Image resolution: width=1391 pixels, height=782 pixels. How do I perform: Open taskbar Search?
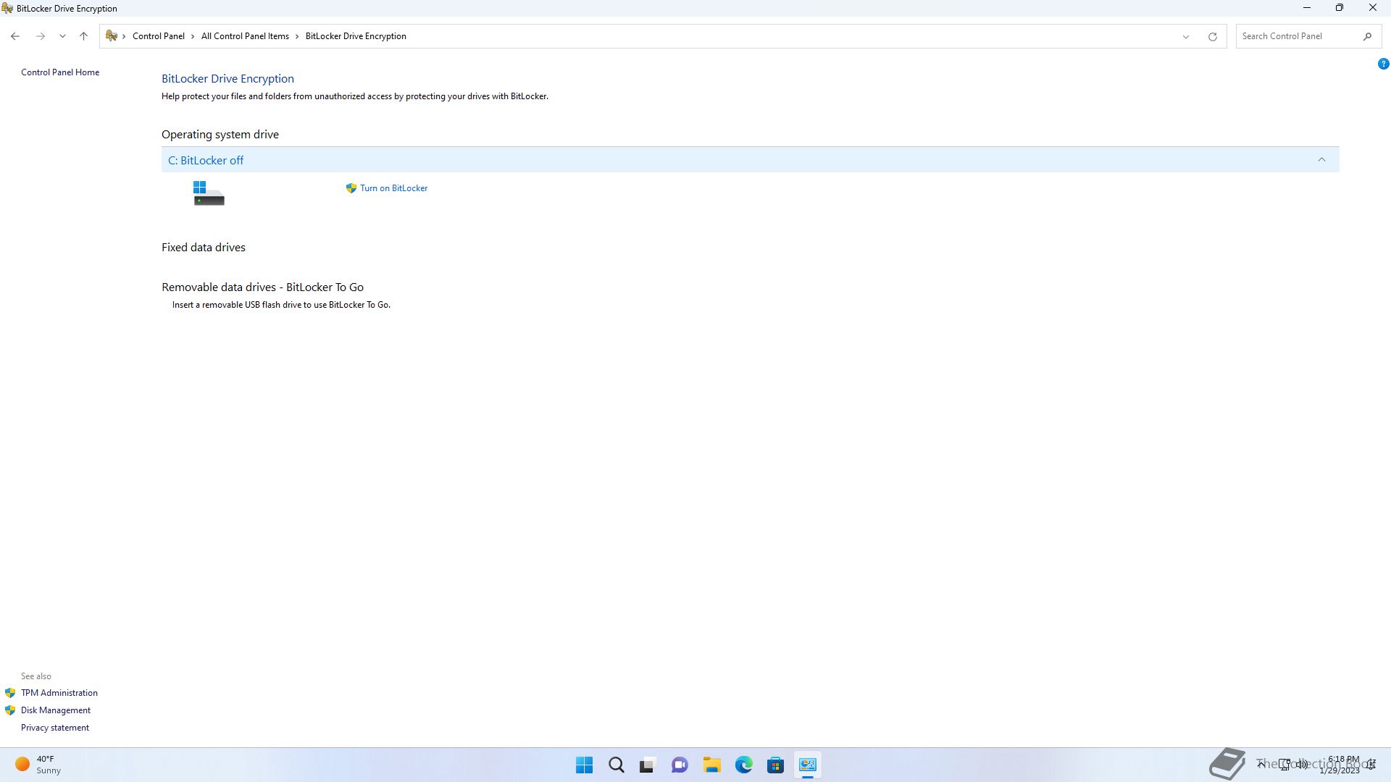[617, 765]
